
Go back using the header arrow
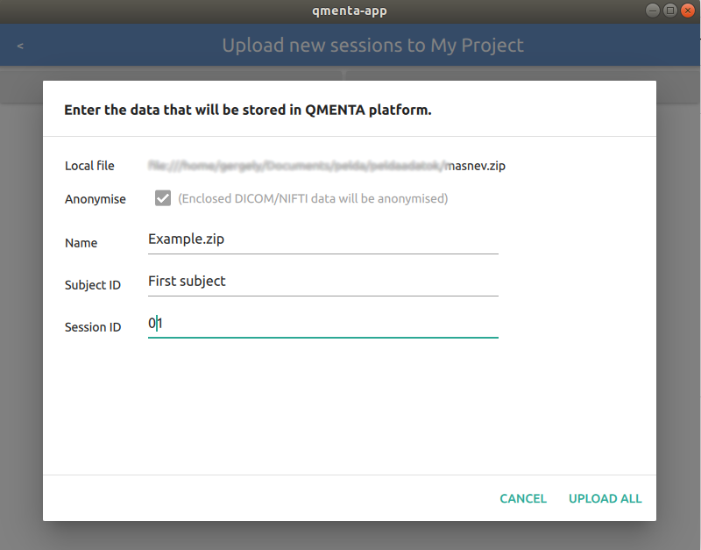pos(20,46)
